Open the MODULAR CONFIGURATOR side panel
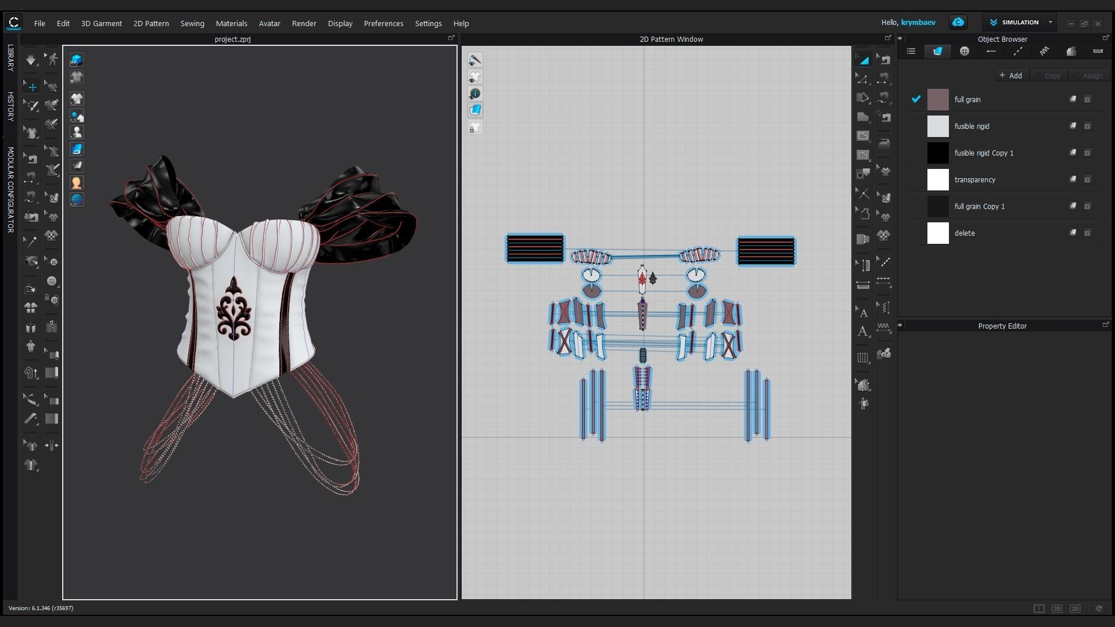Screen dimensions: 1115x627 (x=10, y=190)
